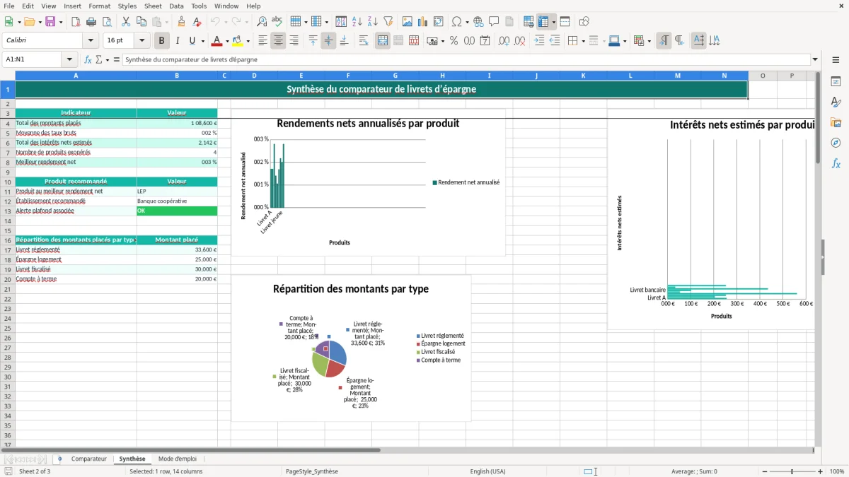Screen dimensions: 849x477
Task: Open the Font Name dropdown
Action: tap(91, 41)
